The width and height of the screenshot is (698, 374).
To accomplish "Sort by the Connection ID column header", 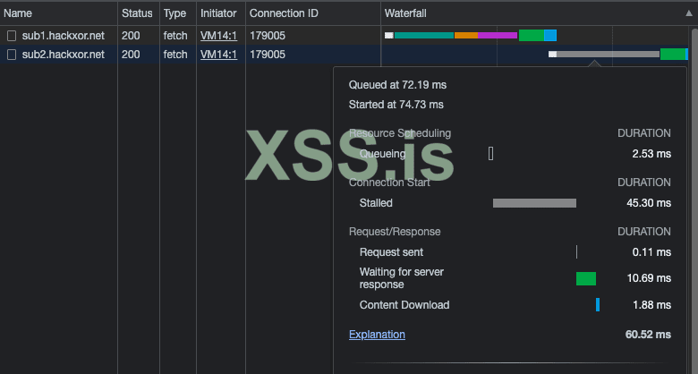I will (283, 13).
